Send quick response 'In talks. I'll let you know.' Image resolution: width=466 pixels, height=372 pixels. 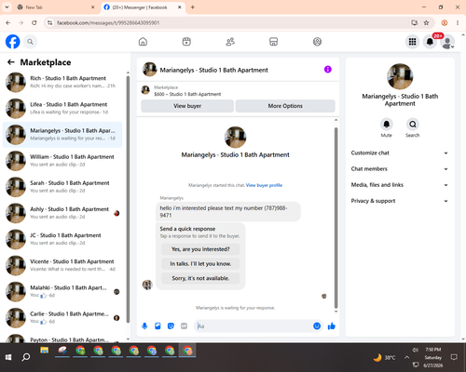[x=200, y=264]
